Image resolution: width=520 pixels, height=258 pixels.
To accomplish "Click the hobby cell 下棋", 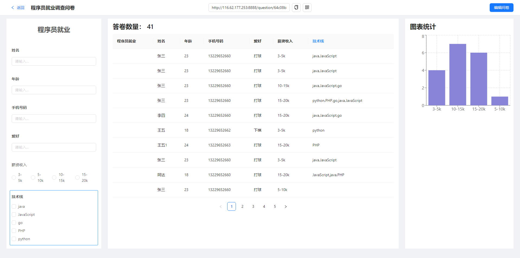I will pyautogui.click(x=258, y=130).
